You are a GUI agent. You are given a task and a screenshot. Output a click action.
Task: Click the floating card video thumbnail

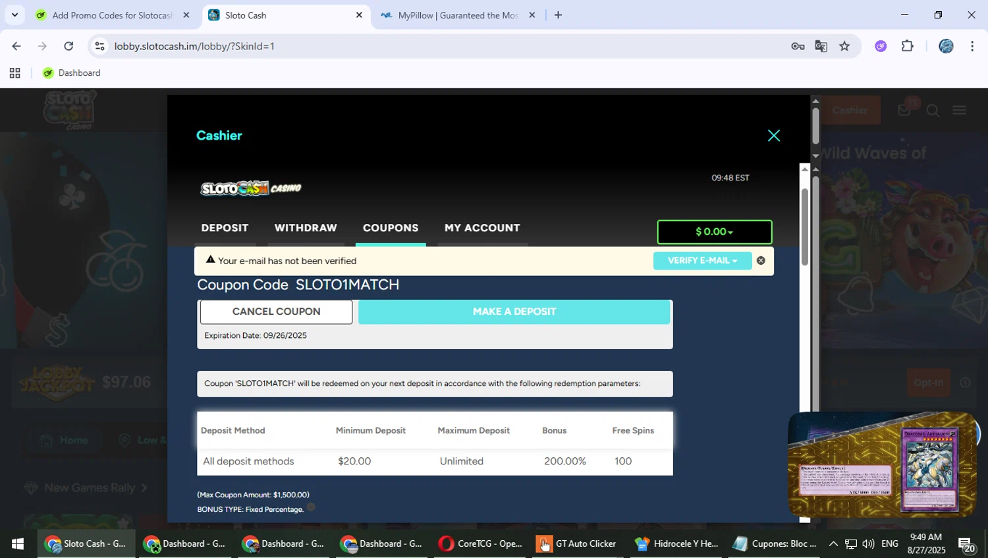(x=883, y=464)
